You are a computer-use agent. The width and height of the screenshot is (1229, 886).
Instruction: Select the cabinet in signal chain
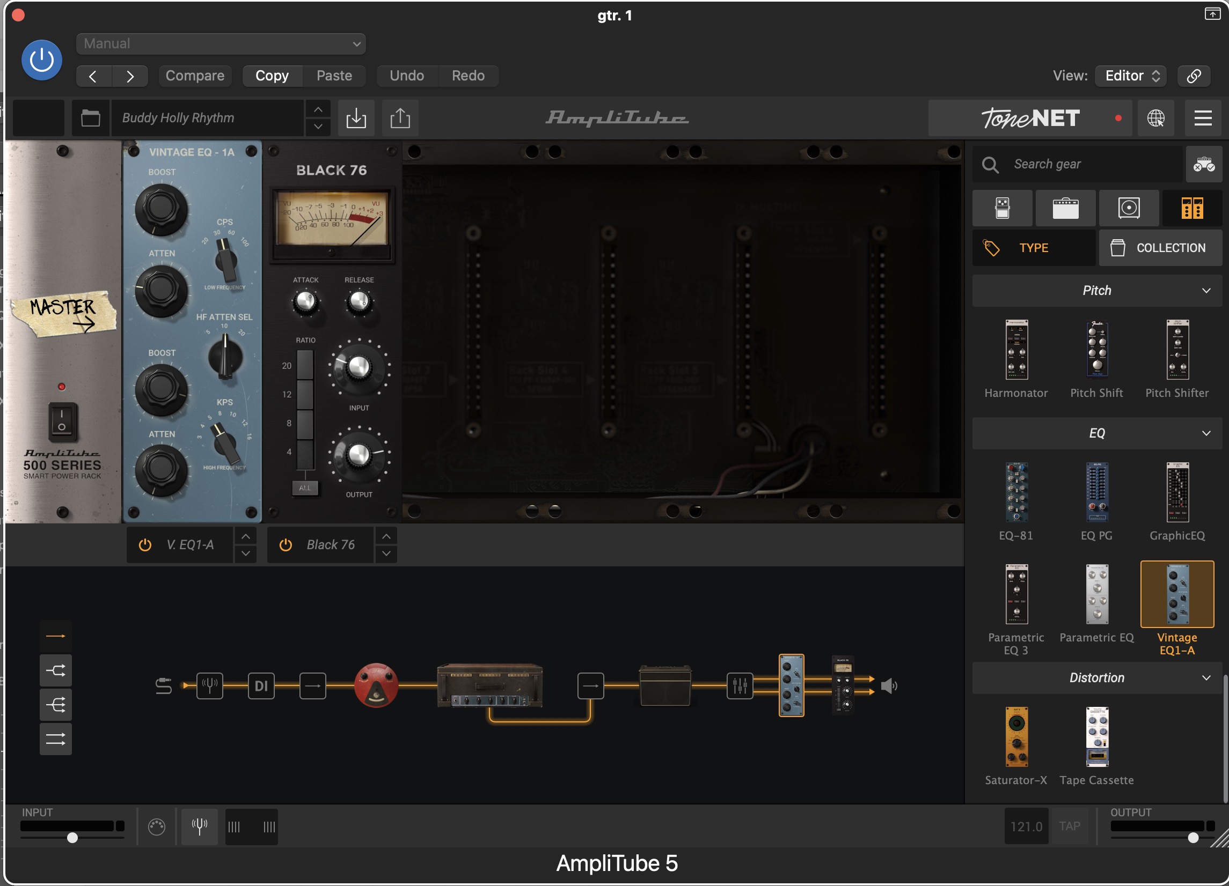665,685
